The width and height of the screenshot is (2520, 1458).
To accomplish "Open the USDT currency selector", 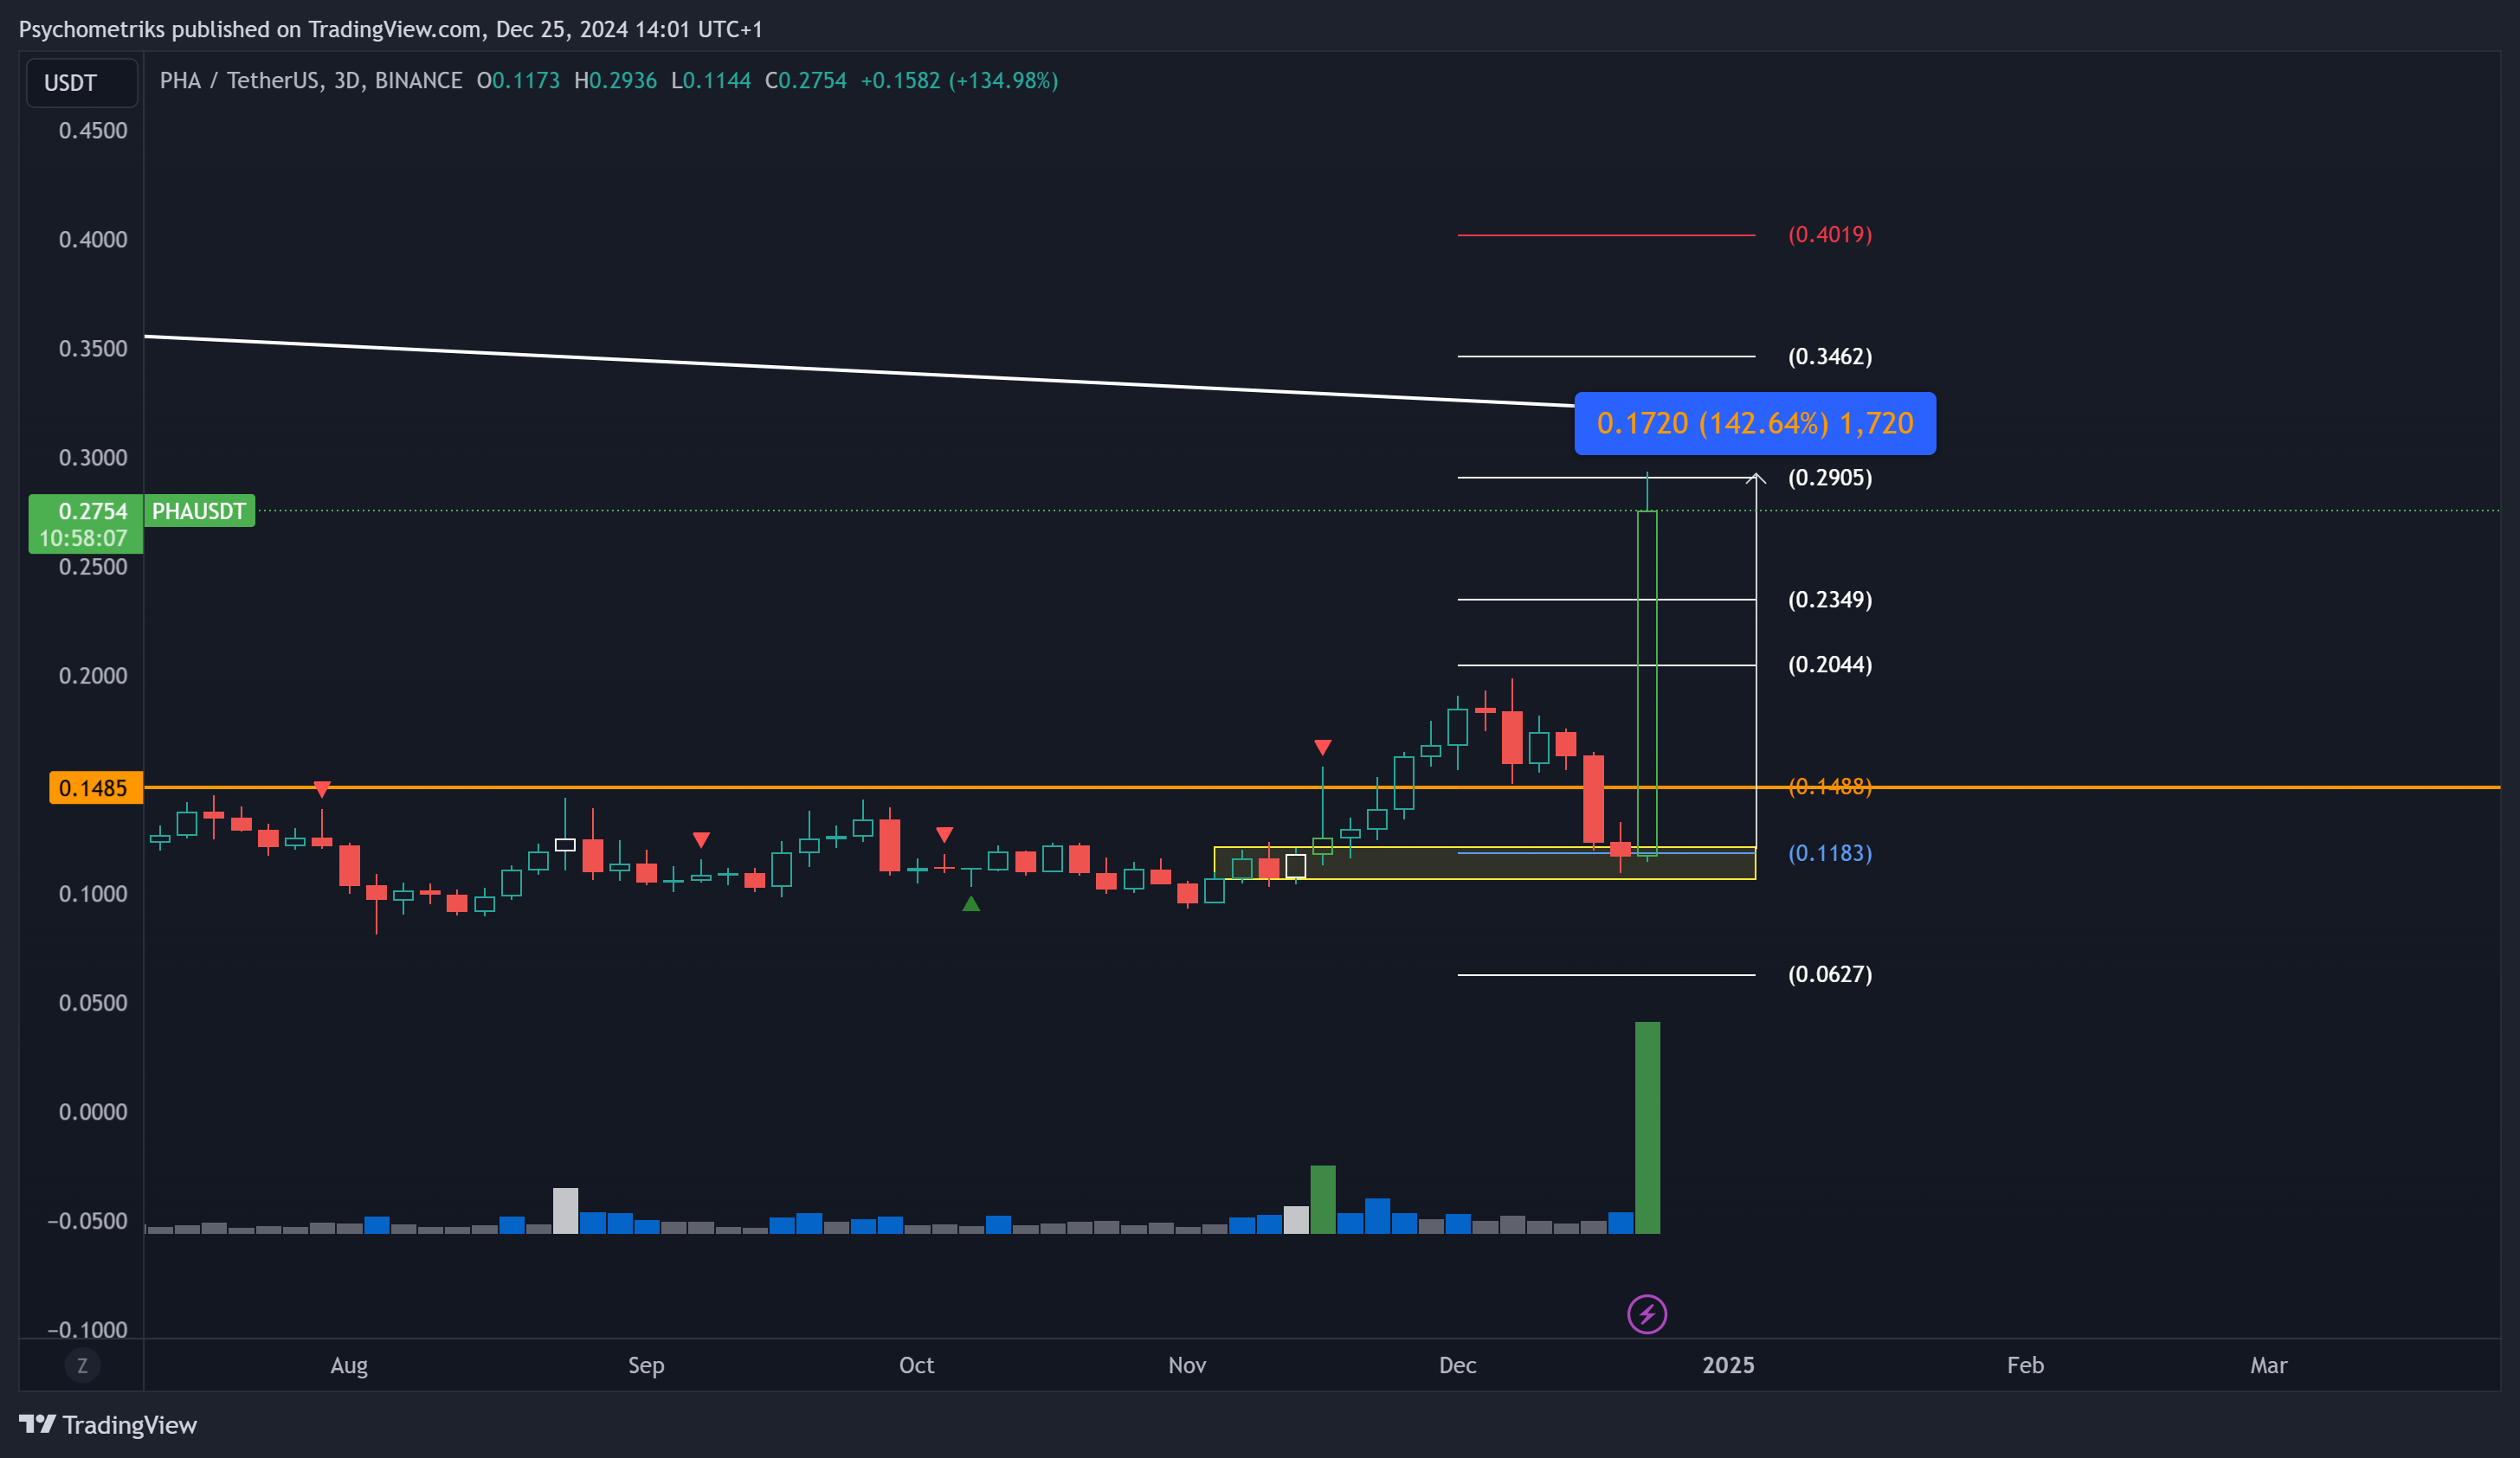I will click(x=82, y=82).
